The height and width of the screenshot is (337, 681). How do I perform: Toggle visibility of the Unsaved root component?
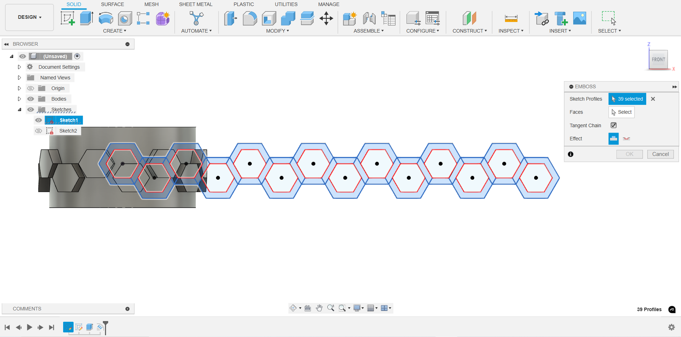pyautogui.click(x=23, y=56)
